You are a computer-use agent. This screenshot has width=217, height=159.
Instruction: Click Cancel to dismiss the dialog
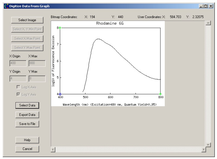click(x=27, y=149)
